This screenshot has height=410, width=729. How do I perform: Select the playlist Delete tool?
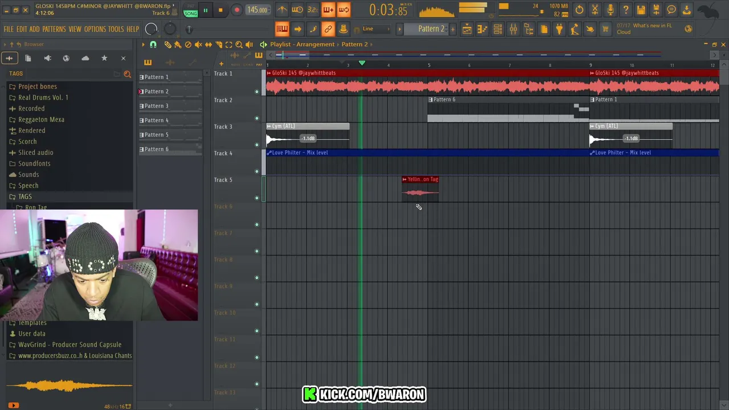[188, 44]
